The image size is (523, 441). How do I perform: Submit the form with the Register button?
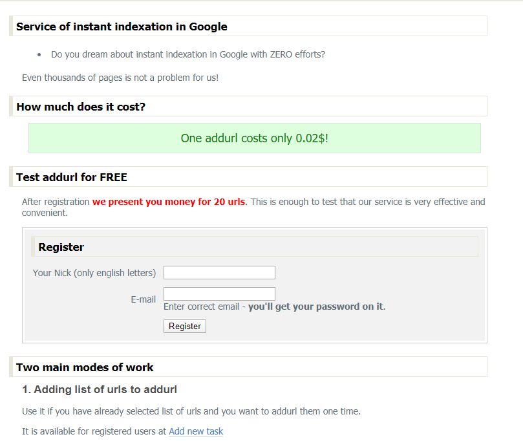click(x=185, y=326)
